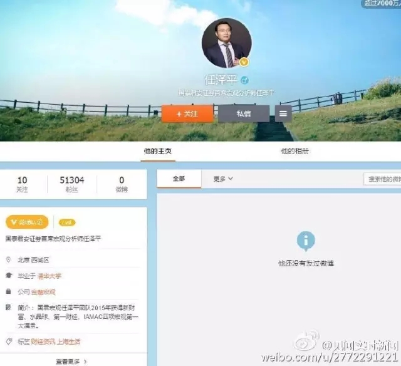The image size is (401, 366).
Task: Click the 国泰君安证券首席宏观分析师任泽平 line under 微博认证
Action: coord(53,239)
